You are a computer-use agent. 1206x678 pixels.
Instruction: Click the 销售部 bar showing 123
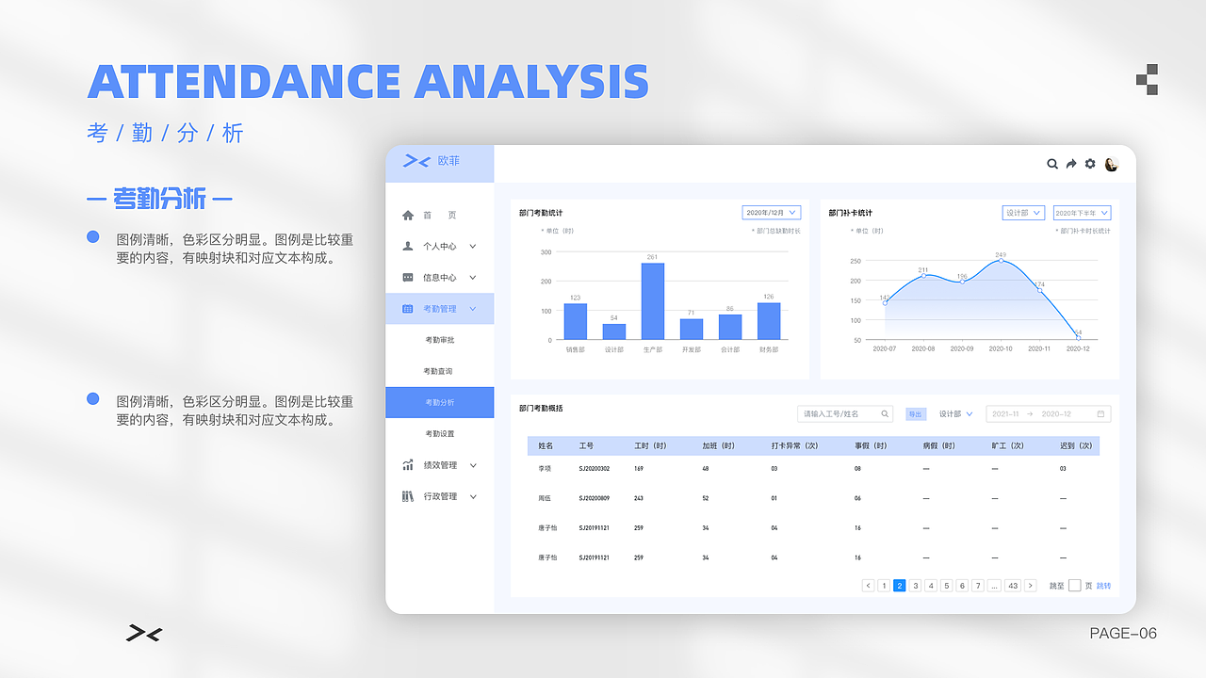click(576, 321)
